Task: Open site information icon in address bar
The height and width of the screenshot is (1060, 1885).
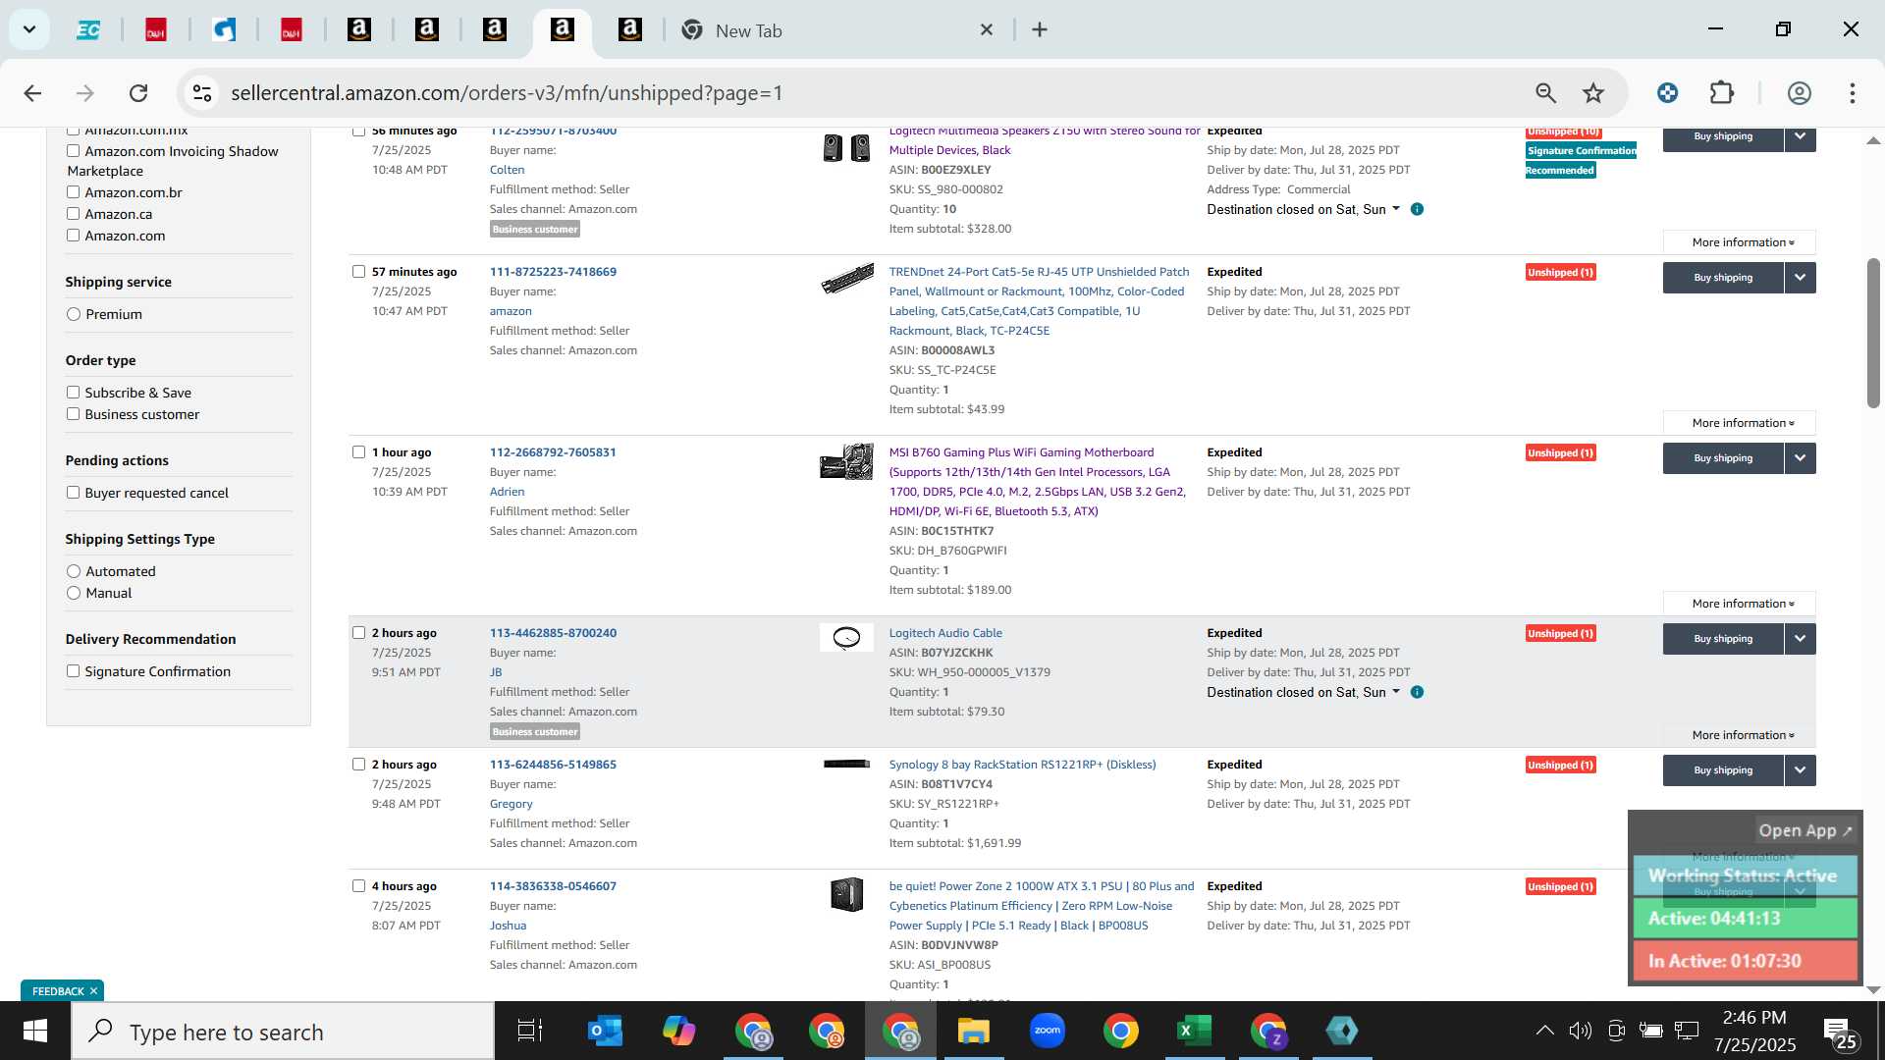Action: 202,93
